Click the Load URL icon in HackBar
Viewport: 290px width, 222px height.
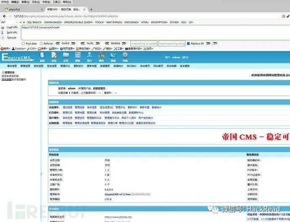3,27
